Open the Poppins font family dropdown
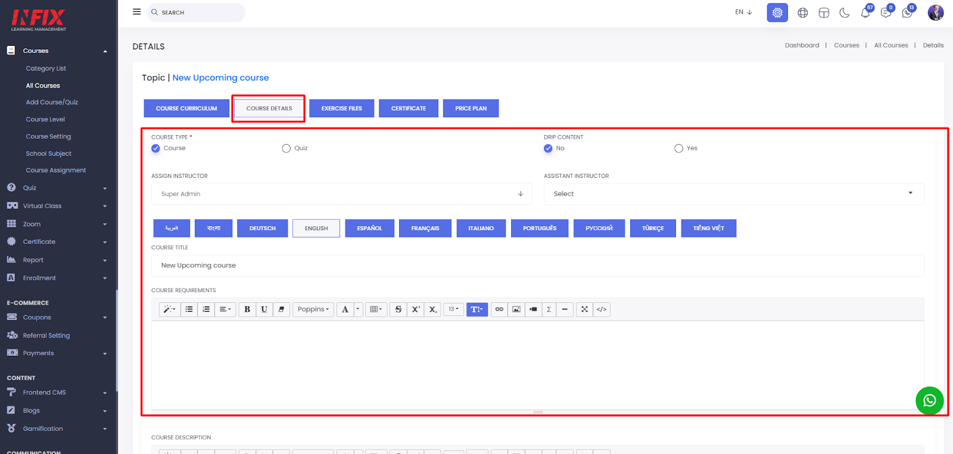 click(x=313, y=309)
